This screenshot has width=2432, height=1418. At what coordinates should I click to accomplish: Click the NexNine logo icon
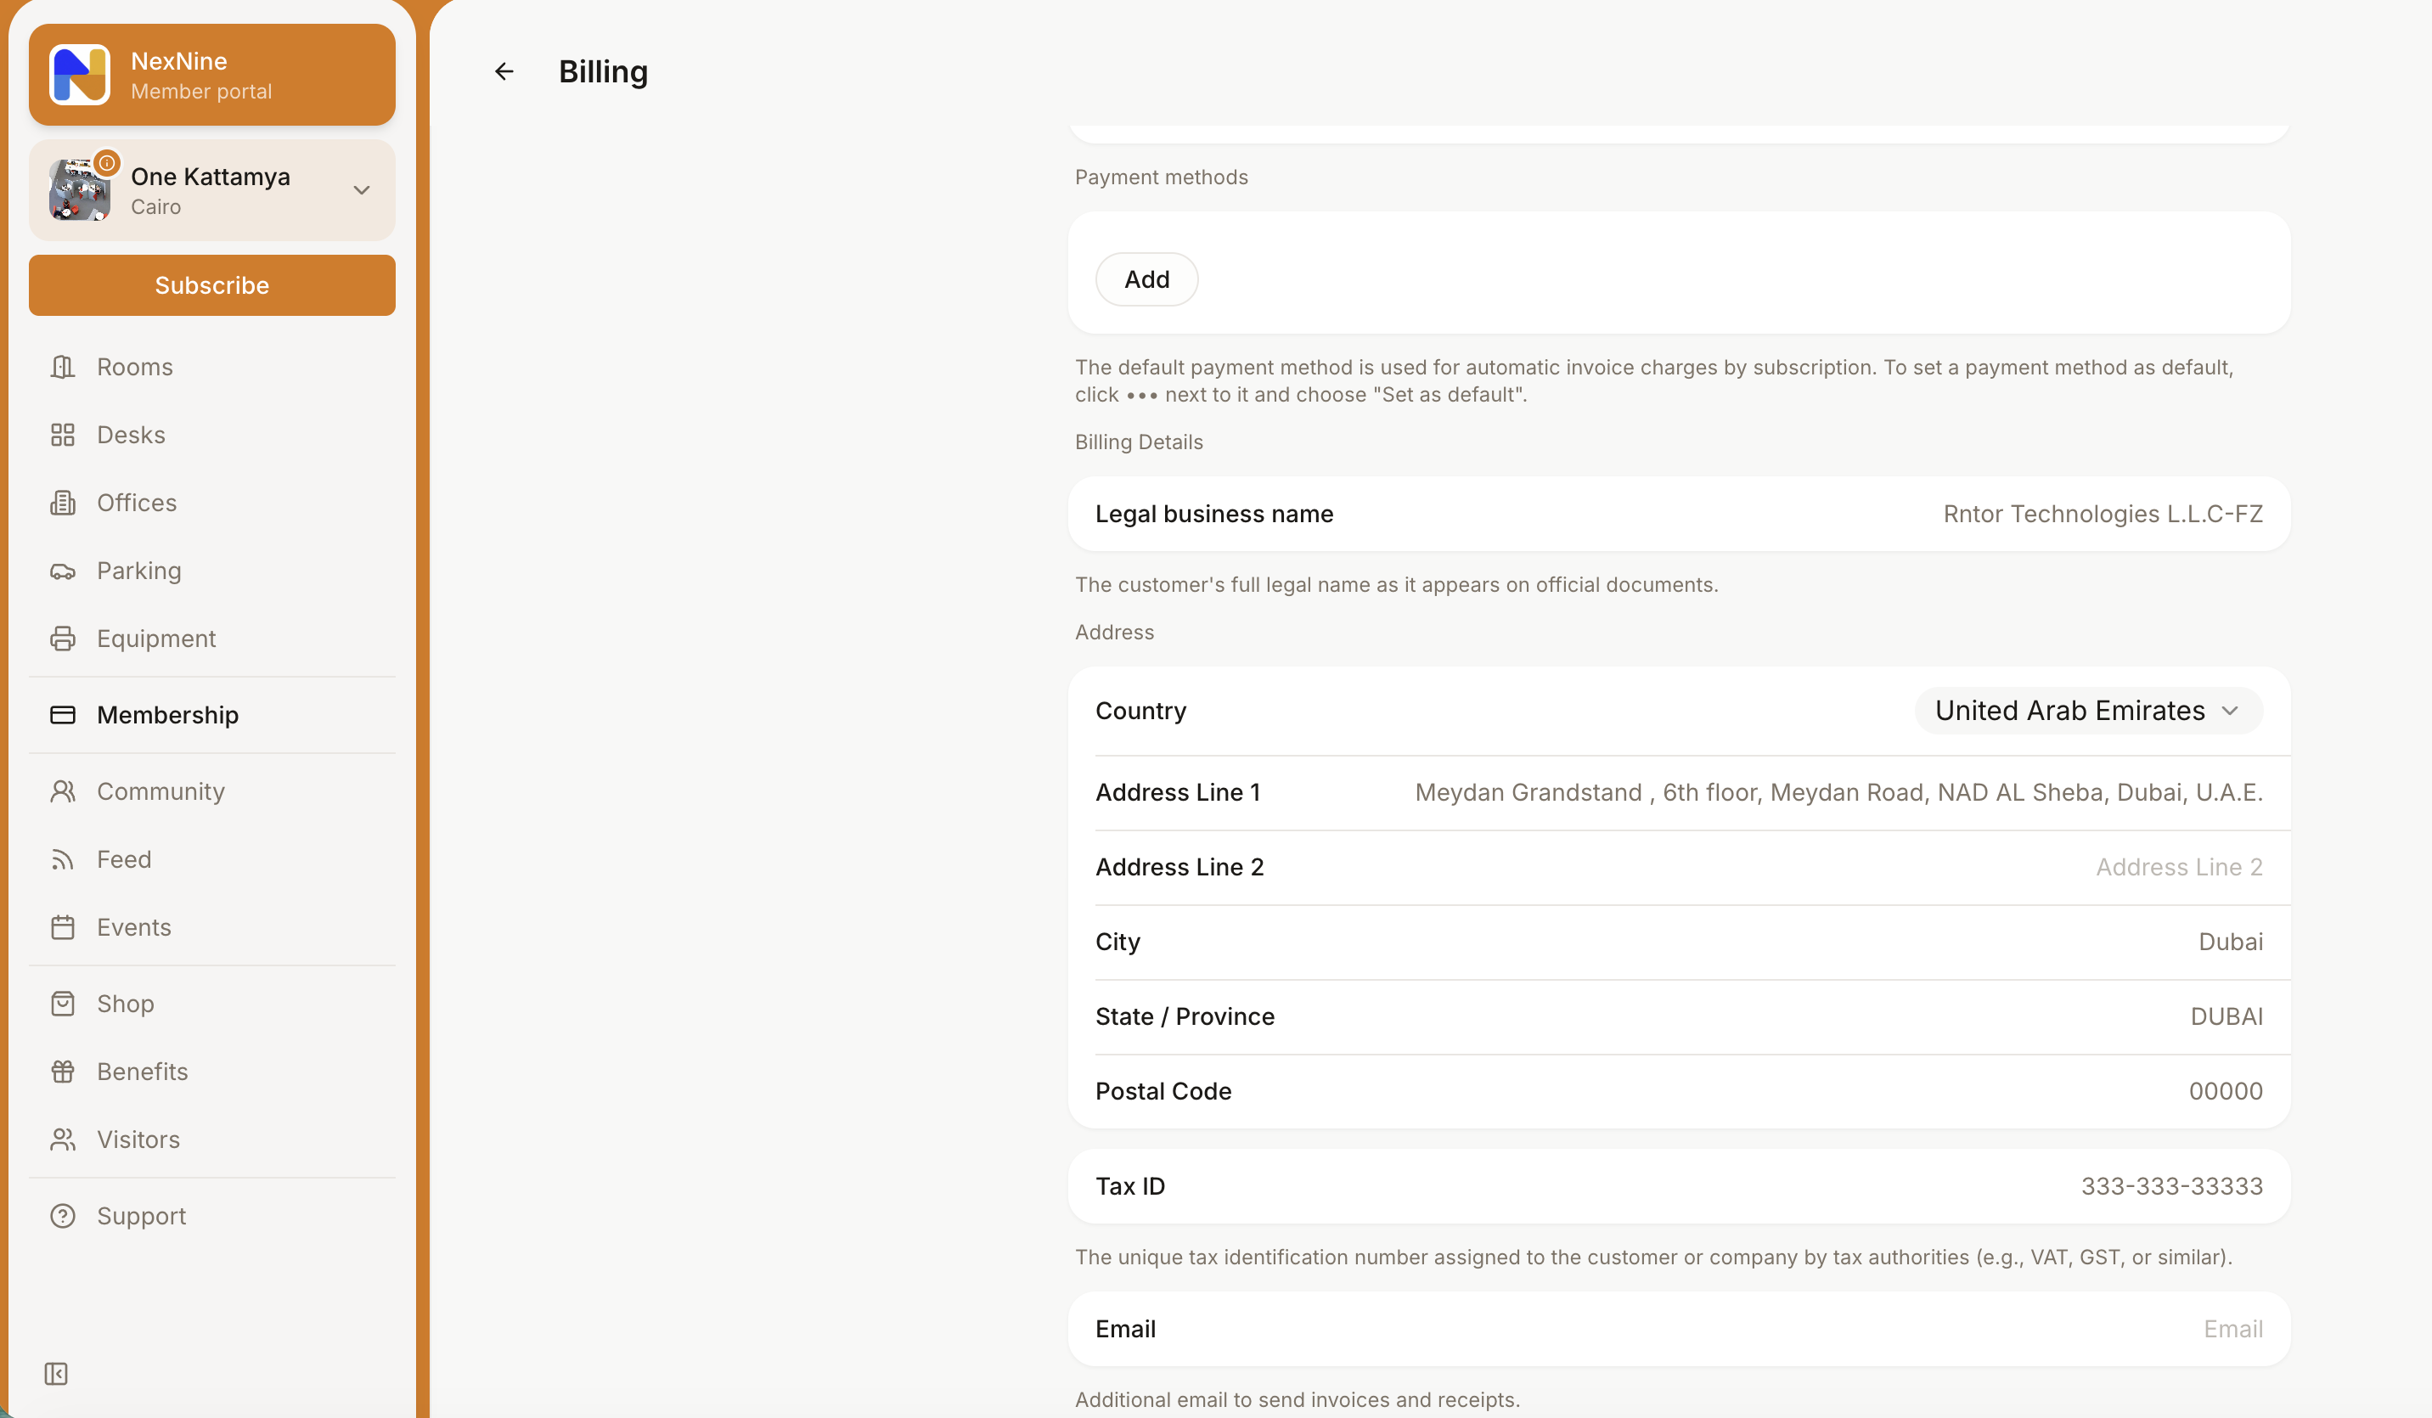pos(79,75)
